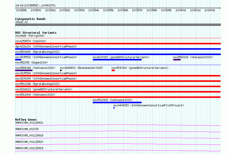Open MARK3|NM_001128920 transcript label
228x154 pixels.
(x=29, y=142)
